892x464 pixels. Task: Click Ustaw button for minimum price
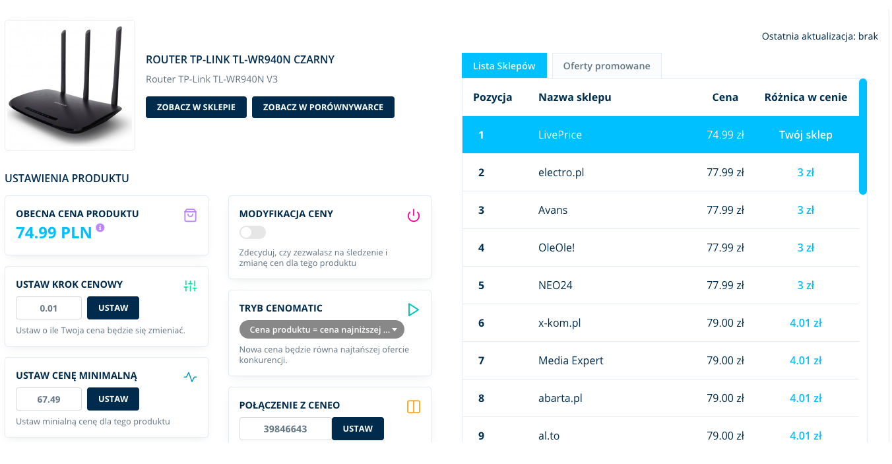pos(113,399)
